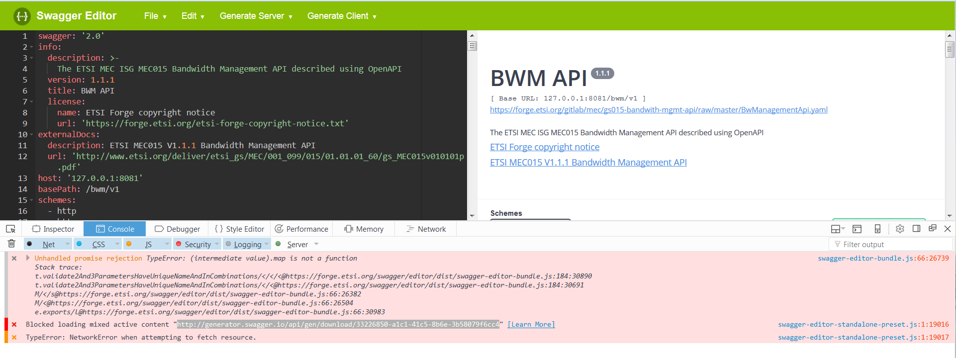This screenshot has height=358, width=956.
Task: Close the developer tools panel
Action: tap(948, 229)
